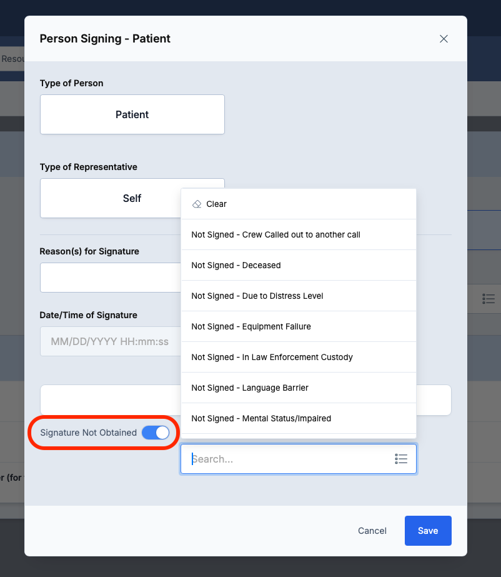501x577 pixels.
Task: Click the list icon behind the dialog's right edge
Action: coord(489,299)
